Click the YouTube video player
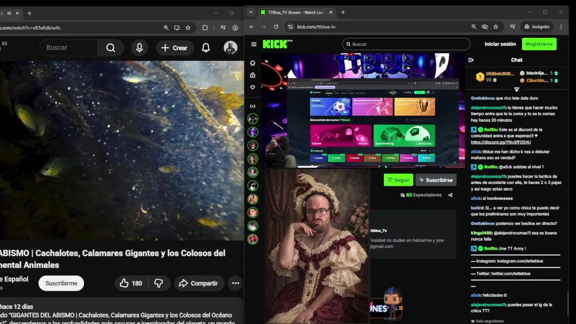 coord(121,151)
